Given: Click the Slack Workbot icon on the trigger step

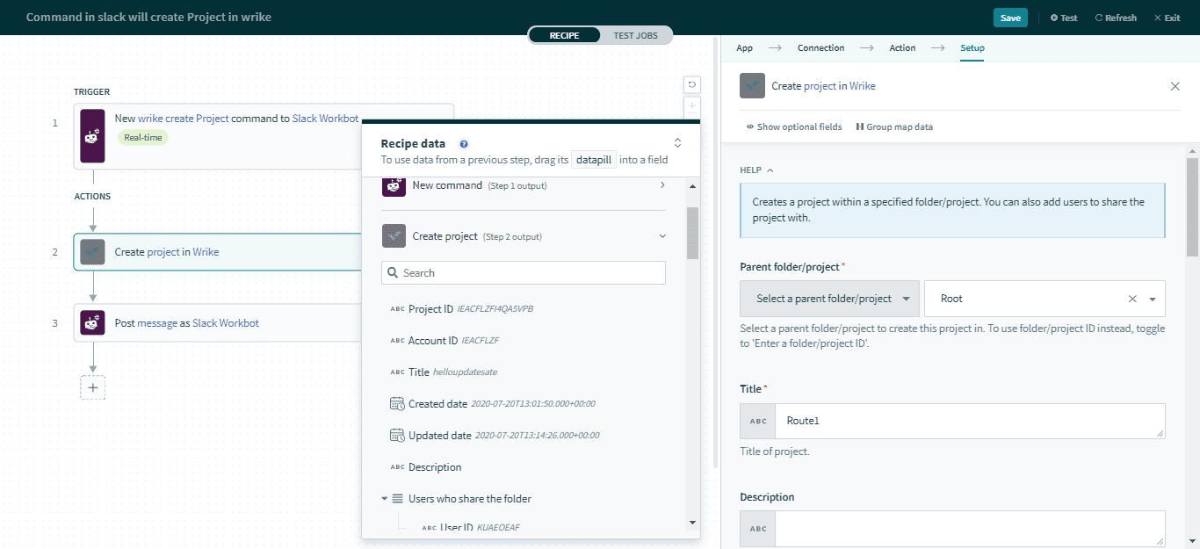Looking at the screenshot, I should coord(92,135).
